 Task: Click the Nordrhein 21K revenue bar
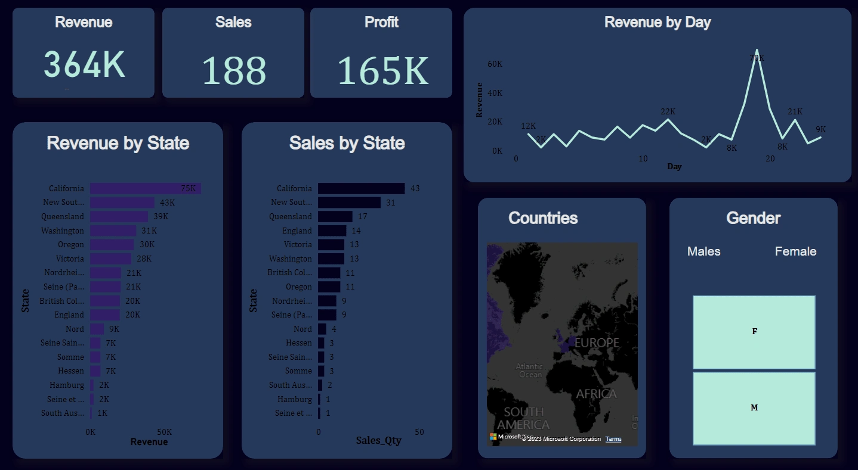tap(106, 273)
